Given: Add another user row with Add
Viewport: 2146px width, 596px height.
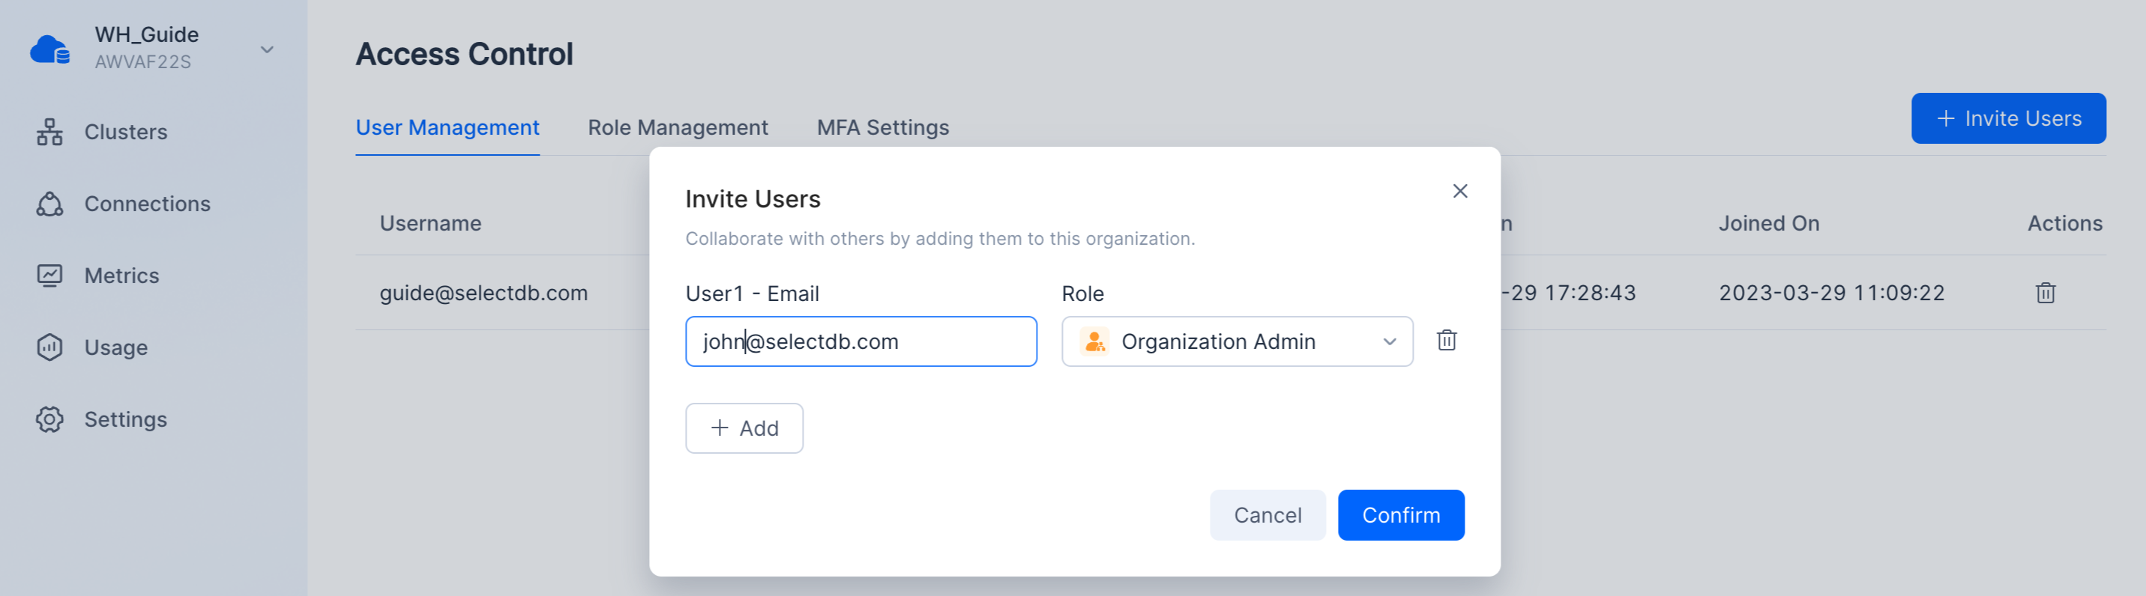Looking at the screenshot, I should (x=744, y=428).
